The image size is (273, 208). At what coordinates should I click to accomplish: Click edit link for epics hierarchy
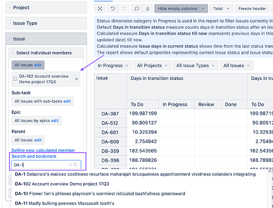coord(55,121)
